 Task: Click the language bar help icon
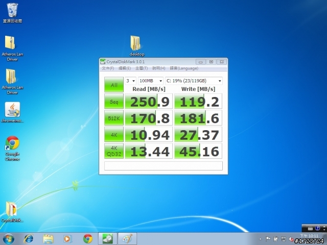(x=317, y=228)
